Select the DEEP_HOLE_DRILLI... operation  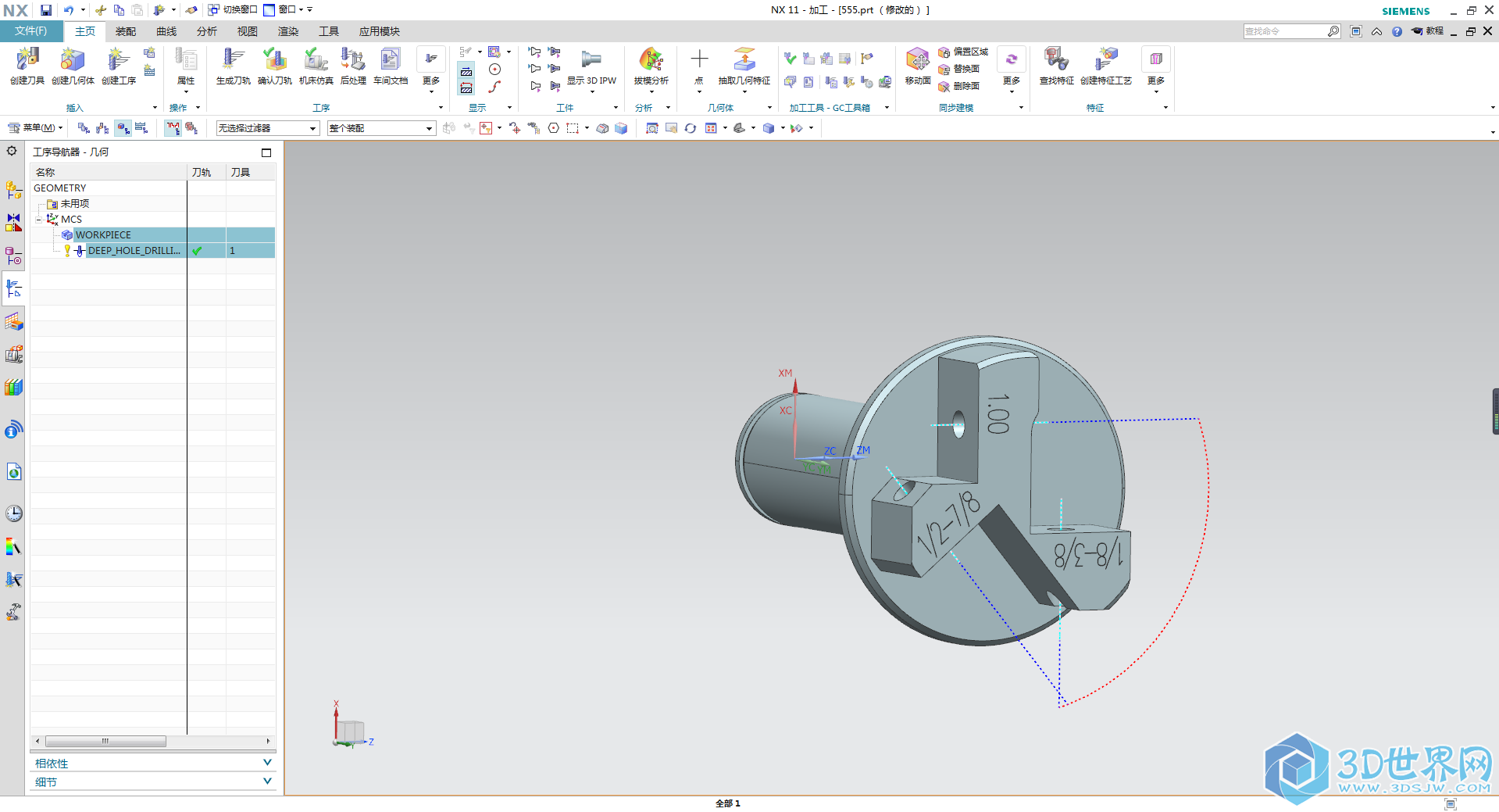[x=134, y=251]
